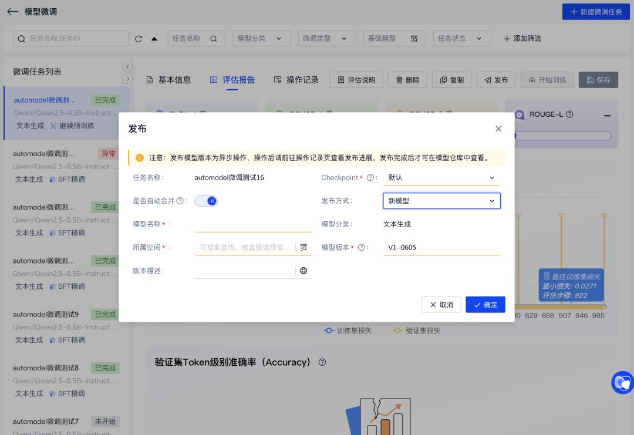Open the floating assistant icon

tap(622, 382)
